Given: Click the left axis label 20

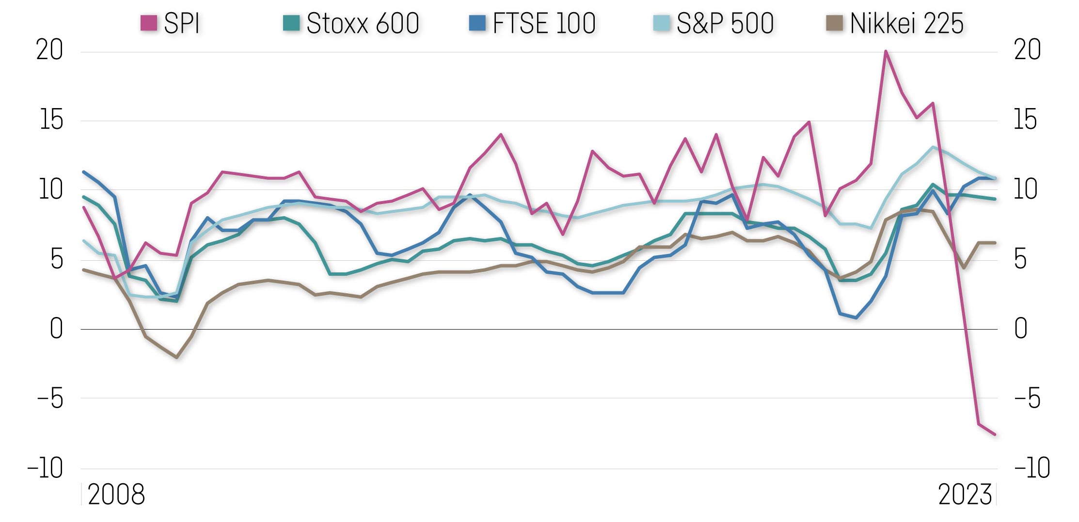Looking at the screenshot, I should (x=49, y=50).
